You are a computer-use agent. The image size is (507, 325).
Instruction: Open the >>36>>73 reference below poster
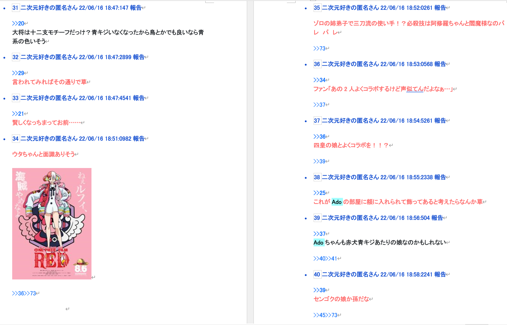[24, 293]
